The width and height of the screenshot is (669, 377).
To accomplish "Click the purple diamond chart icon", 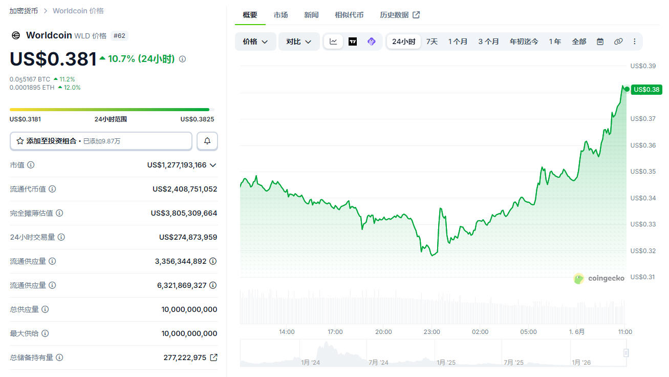I will pos(372,41).
